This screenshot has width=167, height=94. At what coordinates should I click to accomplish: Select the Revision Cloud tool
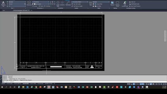pos(117,4)
